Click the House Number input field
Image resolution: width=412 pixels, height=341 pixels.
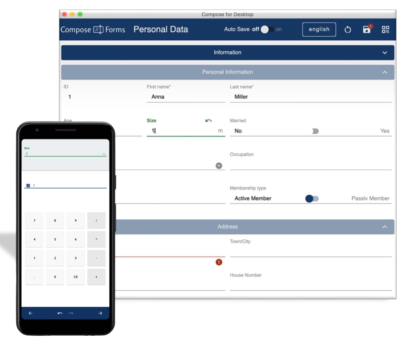(311, 285)
